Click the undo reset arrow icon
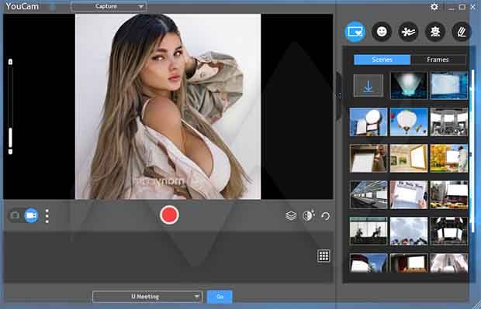481x309 pixels. [x=326, y=216]
